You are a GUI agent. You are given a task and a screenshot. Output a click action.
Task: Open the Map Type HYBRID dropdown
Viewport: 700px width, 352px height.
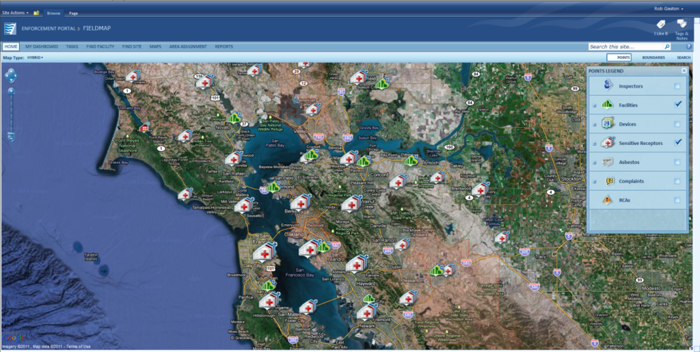[35, 57]
